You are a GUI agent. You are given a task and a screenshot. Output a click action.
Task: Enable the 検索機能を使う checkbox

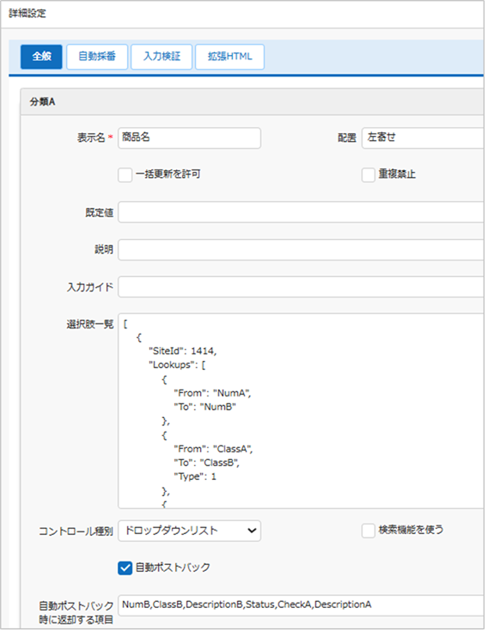369,531
